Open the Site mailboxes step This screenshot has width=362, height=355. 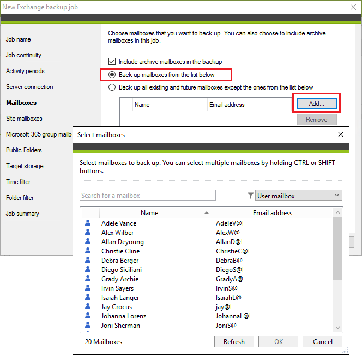(x=24, y=119)
